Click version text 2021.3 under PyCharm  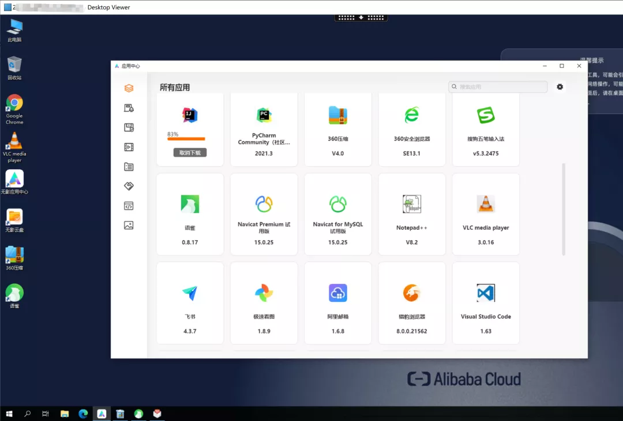pos(264,154)
